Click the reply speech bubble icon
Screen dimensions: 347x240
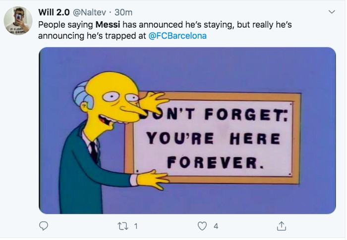coord(44,226)
